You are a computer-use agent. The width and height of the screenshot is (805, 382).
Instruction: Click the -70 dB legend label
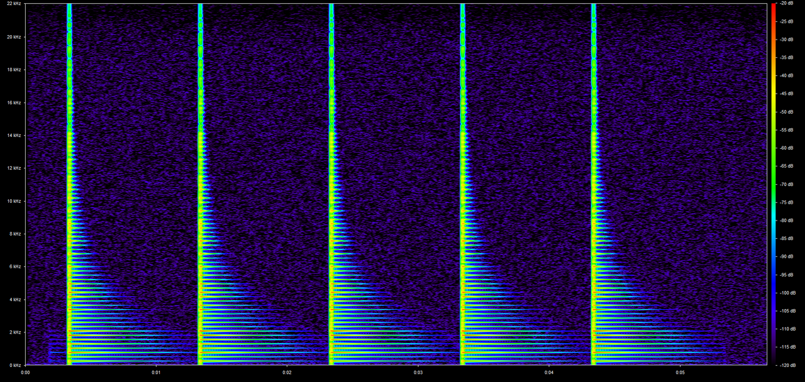pyautogui.click(x=787, y=184)
